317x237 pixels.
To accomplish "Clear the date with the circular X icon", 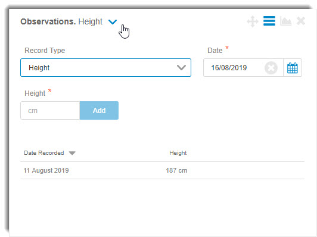I will [271, 68].
